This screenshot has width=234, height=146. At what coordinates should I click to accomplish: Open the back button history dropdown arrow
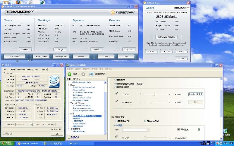[79, 74]
